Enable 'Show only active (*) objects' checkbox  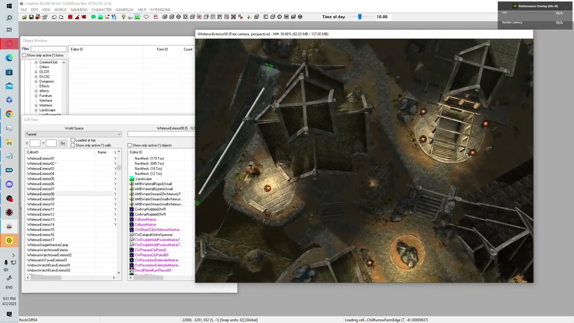coord(130,145)
